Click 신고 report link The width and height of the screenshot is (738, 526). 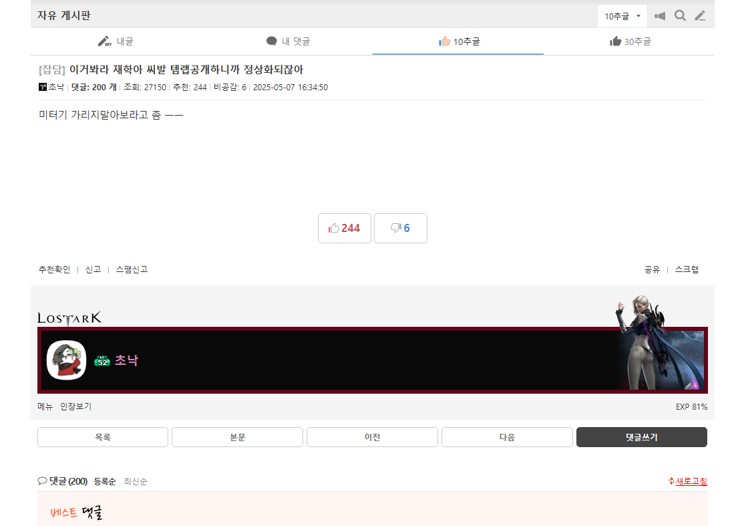pyautogui.click(x=93, y=269)
